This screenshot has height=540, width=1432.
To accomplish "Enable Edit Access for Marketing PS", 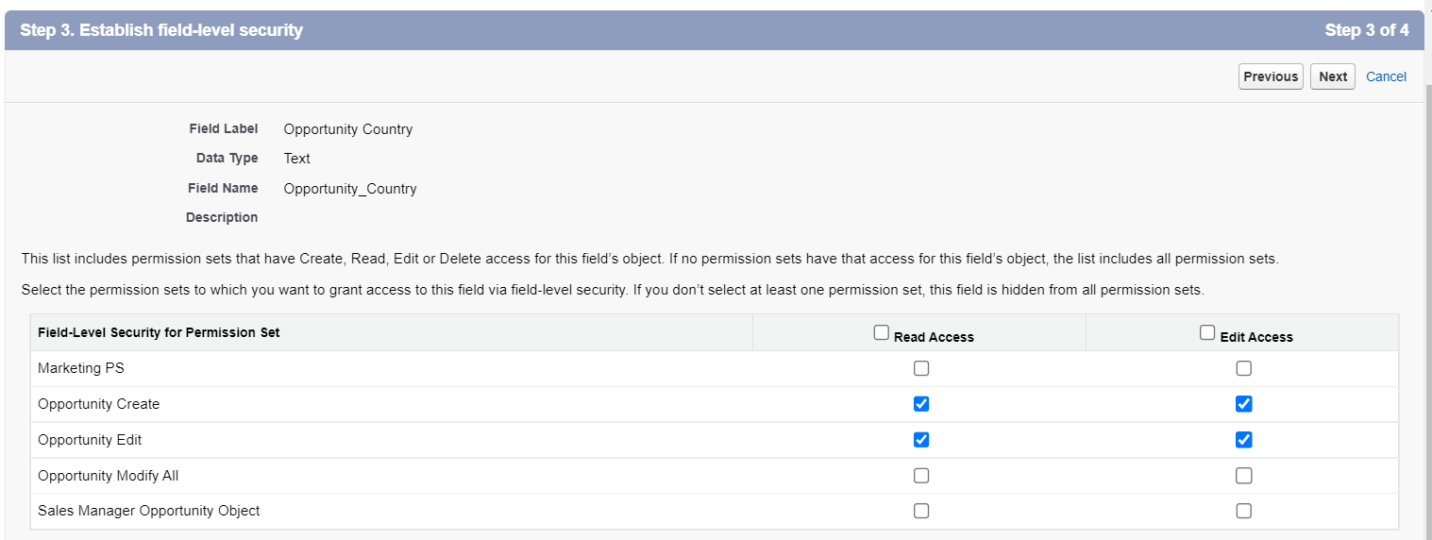I will click(1244, 368).
